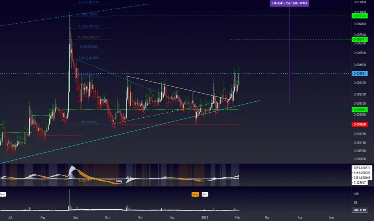Click the purple 0.034943 (1567.24%) measurement label
This screenshot has width=374, height=221.
tap(289, 3)
